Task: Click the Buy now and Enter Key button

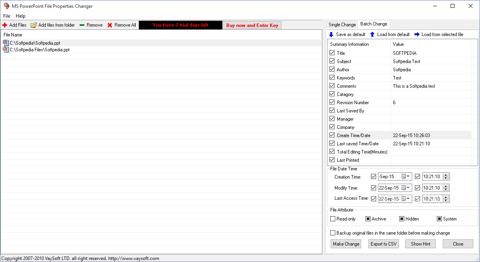Action: tap(252, 25)
